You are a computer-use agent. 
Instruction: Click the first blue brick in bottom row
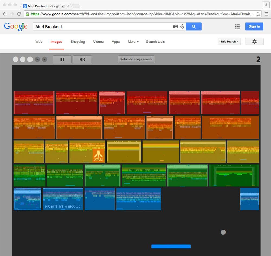click(27, 199)
